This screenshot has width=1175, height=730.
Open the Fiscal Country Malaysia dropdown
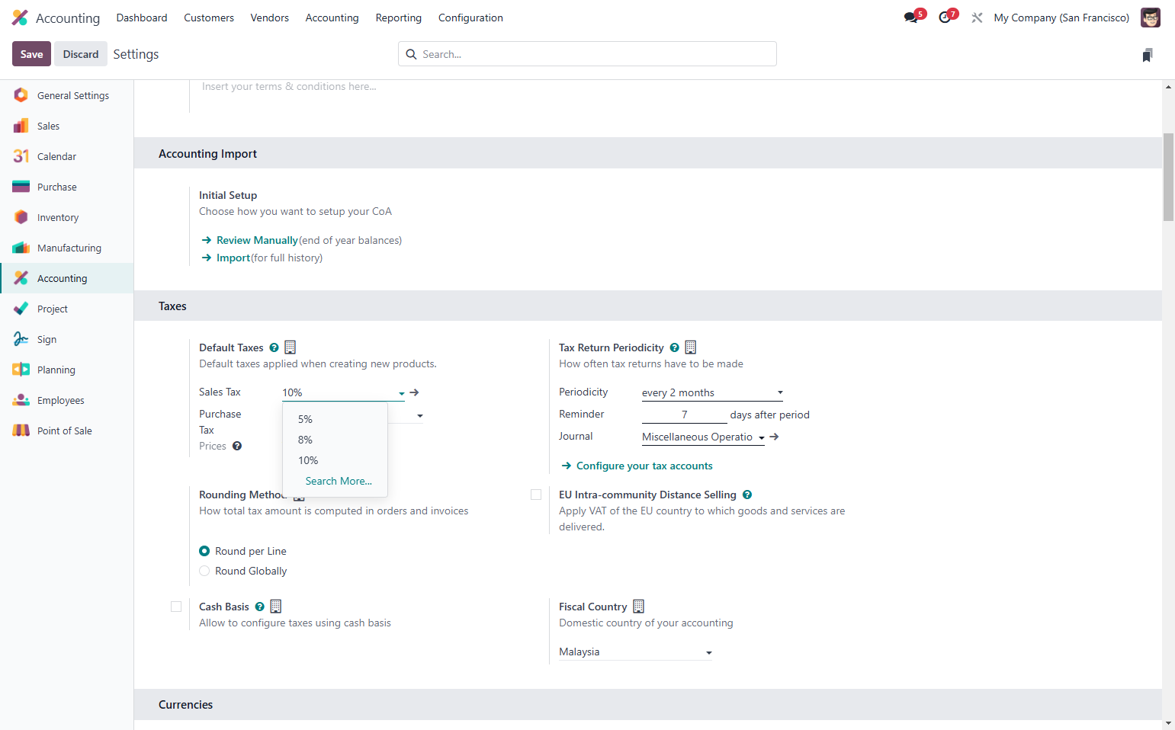[x=635, y=652]
